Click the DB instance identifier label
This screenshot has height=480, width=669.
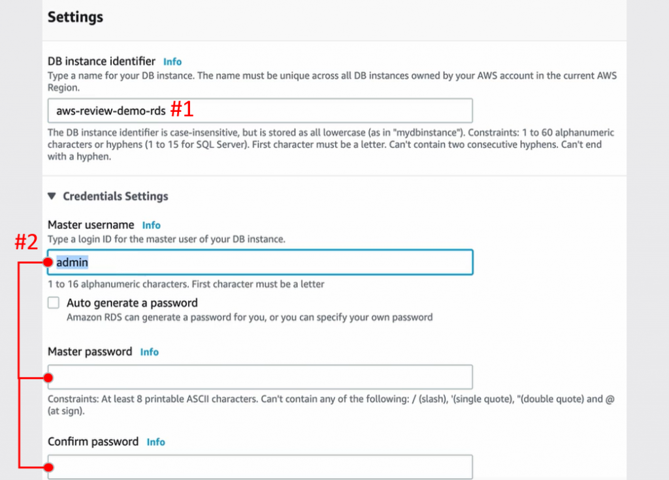[x=101, y=61]
